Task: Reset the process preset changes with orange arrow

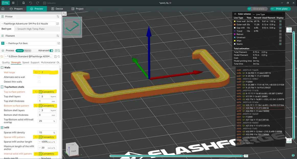Action: click(x=2, y=56)
